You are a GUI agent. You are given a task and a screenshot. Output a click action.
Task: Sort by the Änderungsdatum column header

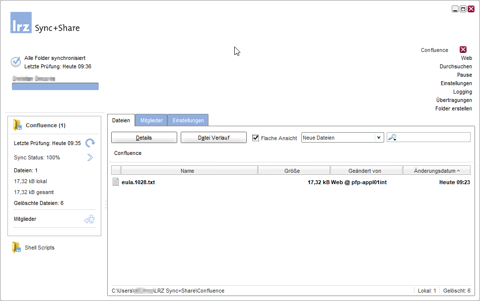tap(436, 171)
